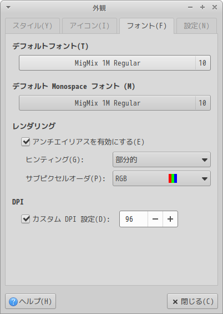Close the 外観 window with X icon

(x=215, y=7)
